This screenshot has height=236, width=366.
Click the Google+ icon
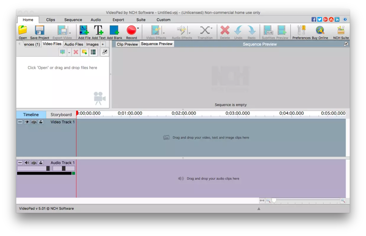tap(325, 19)
